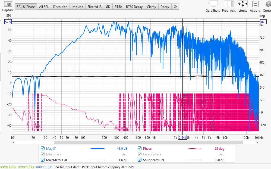Select the GD tab
This screenshot has height=169, width=271.
point(108,7)
